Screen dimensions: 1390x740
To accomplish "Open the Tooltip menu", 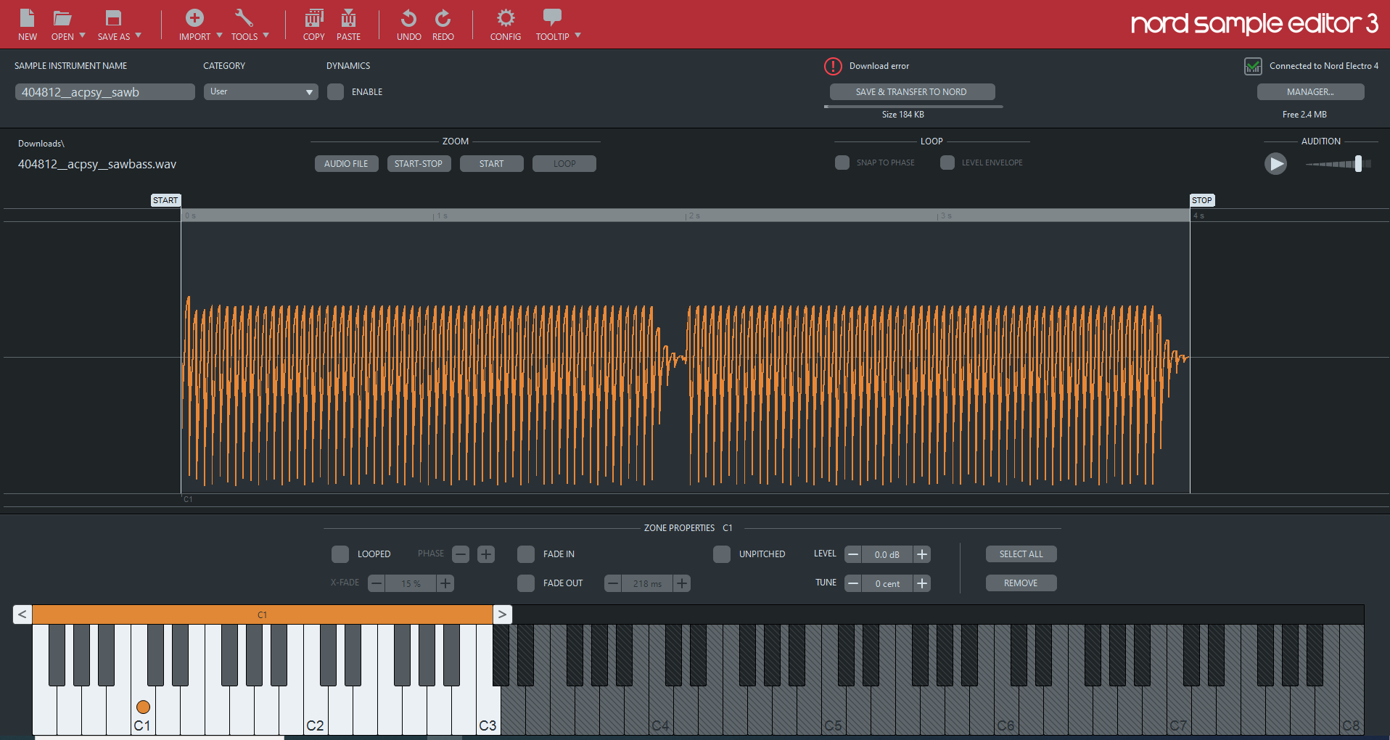I will pyautogui.click(x=553, y=25).
